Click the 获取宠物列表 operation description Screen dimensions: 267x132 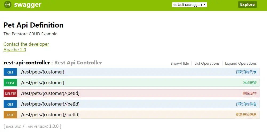(246, 72)
